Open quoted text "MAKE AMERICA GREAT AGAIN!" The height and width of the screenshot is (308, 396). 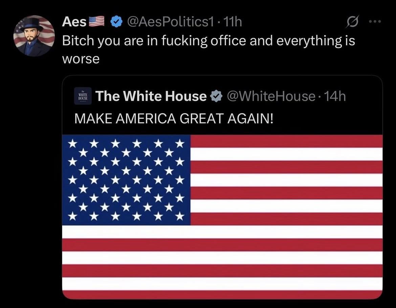pyautogui.click(x=173, y=119)
